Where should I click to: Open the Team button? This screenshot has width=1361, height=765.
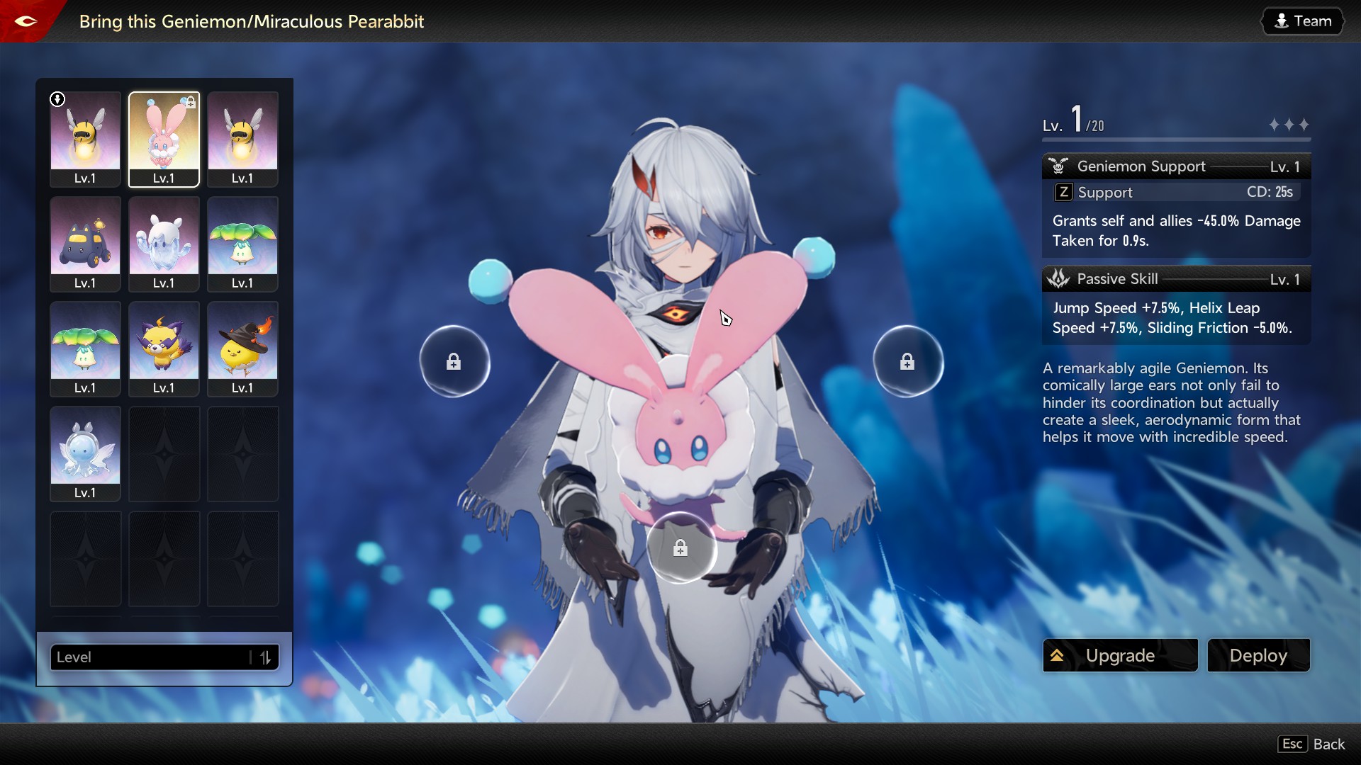click(x=1303, y=21)
